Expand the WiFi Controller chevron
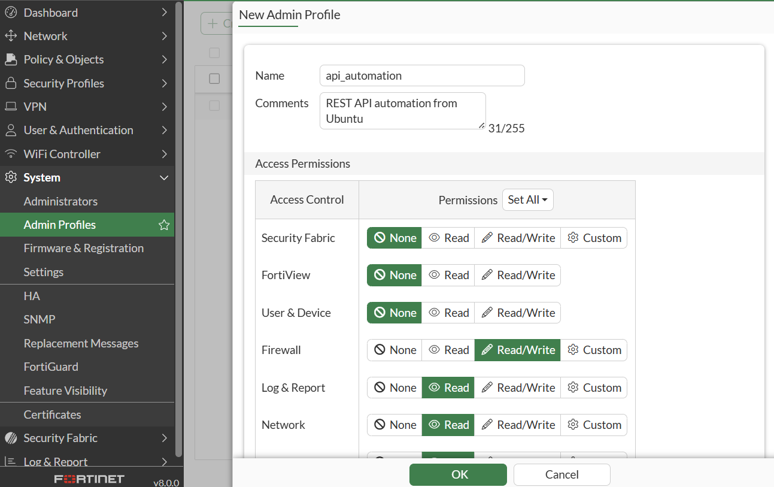 [164, 154]
